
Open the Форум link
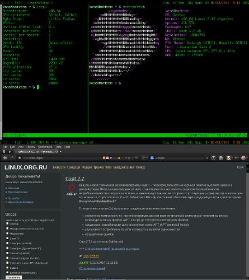(87, 167)
